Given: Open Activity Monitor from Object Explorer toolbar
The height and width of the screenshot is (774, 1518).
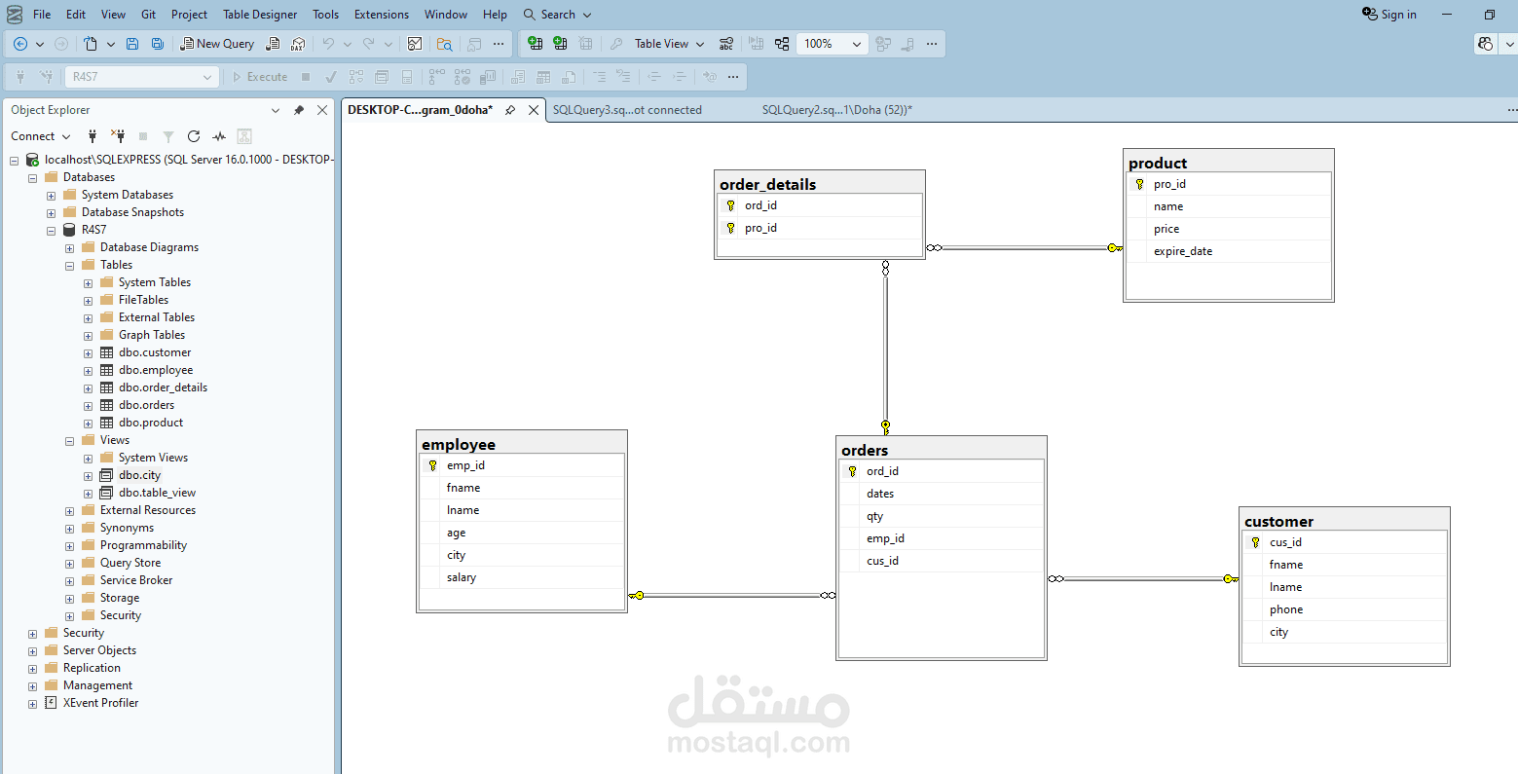Looking at the screenshot, I should click(x=219, y=136).
